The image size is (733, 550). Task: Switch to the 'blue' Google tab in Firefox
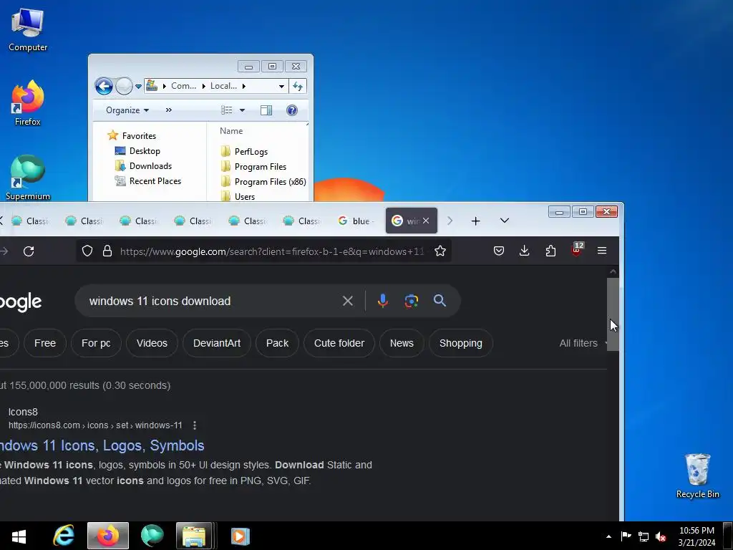(x=356, y=221)
